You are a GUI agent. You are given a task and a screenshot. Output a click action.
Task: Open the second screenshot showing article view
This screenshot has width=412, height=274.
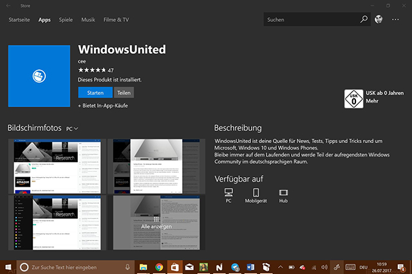[x=156, y=166]
